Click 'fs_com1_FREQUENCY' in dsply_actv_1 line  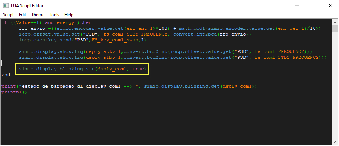280,52
